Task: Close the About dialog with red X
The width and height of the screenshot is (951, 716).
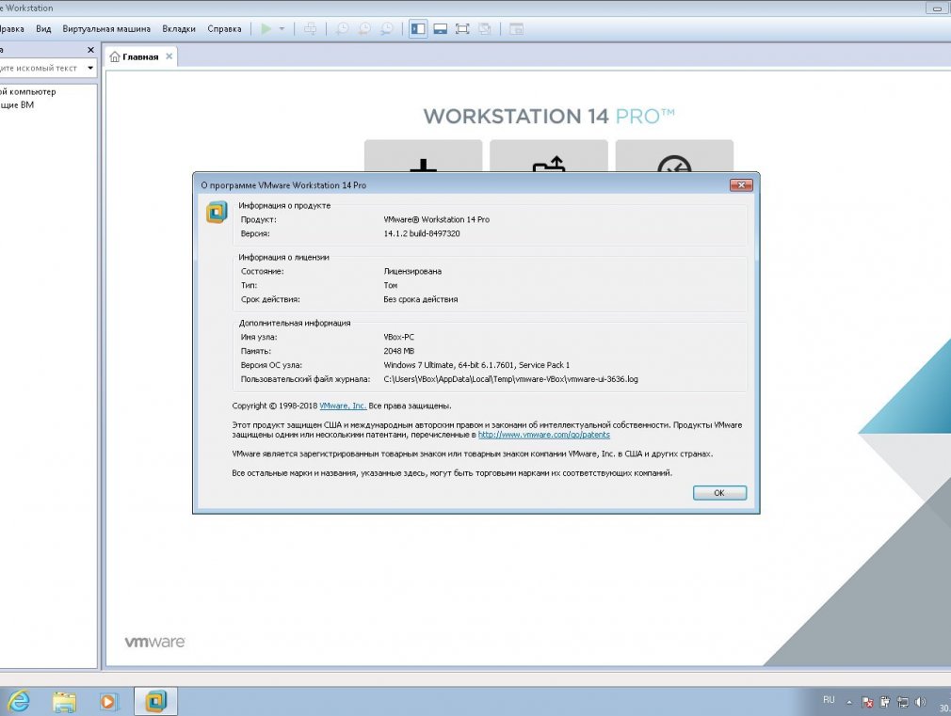Action: pyautogui.click(x=741, y=185)
